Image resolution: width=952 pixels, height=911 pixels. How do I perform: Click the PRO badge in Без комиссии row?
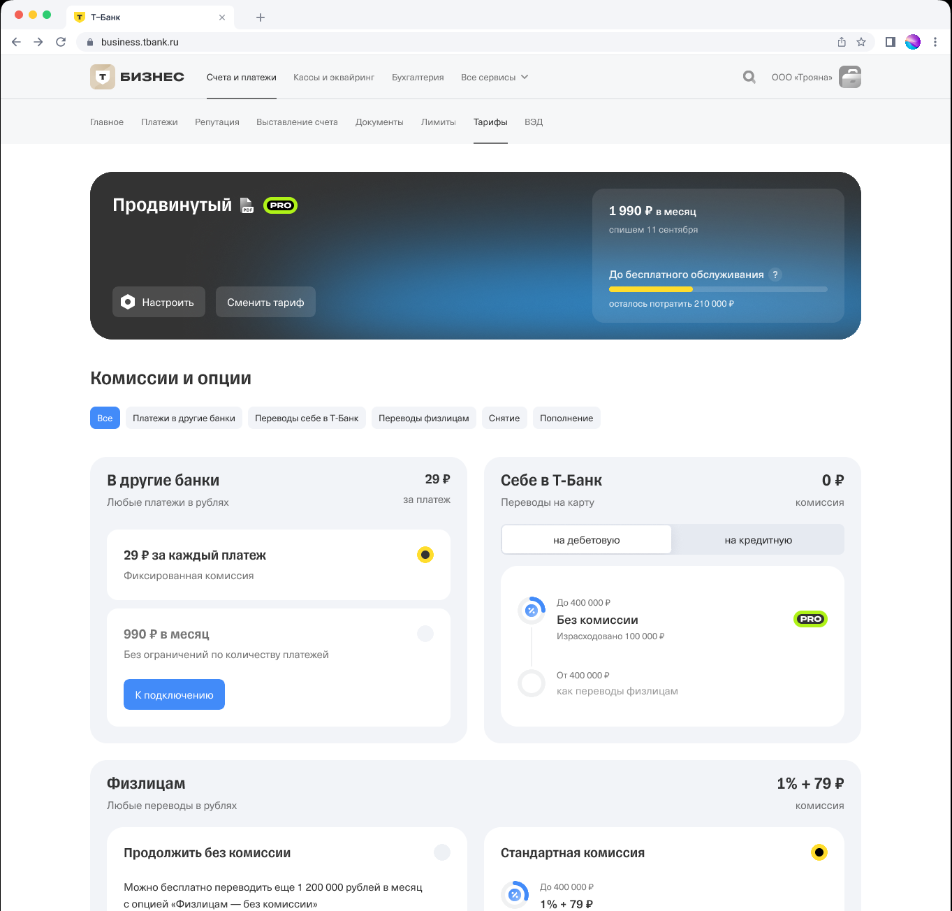(811, 619)
